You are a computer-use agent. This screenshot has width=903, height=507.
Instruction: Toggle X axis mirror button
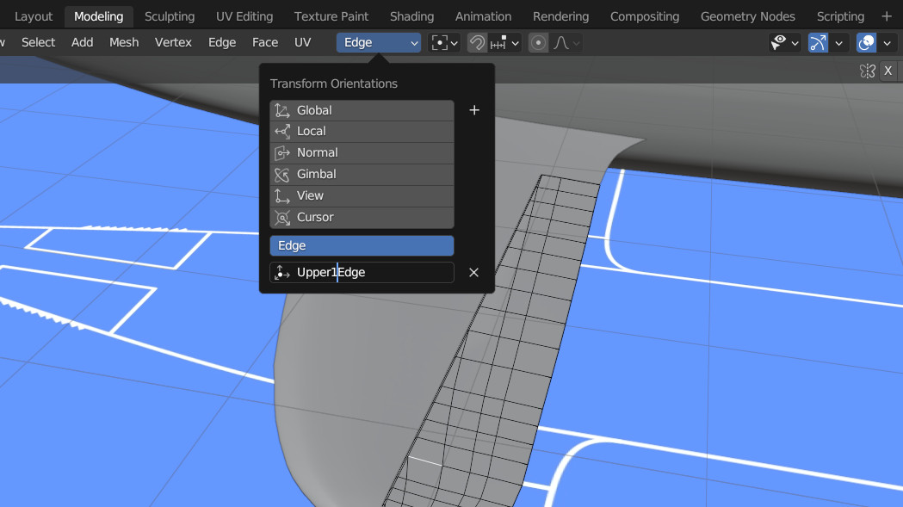(x=888, y=71)
